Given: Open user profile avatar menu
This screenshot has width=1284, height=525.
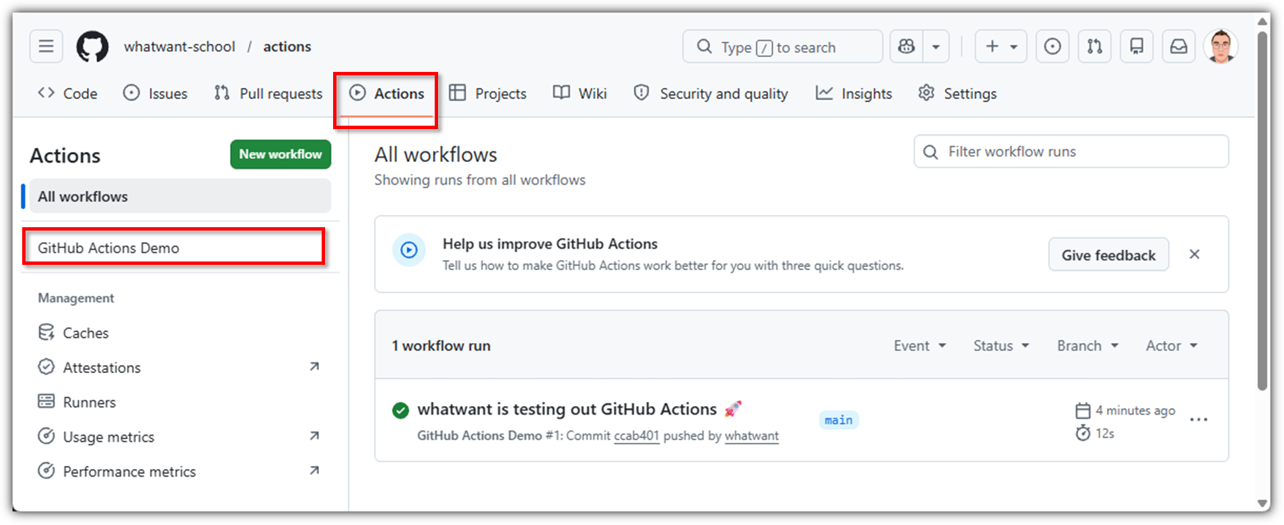Looking at the screenshot, I should (1221, 46).
